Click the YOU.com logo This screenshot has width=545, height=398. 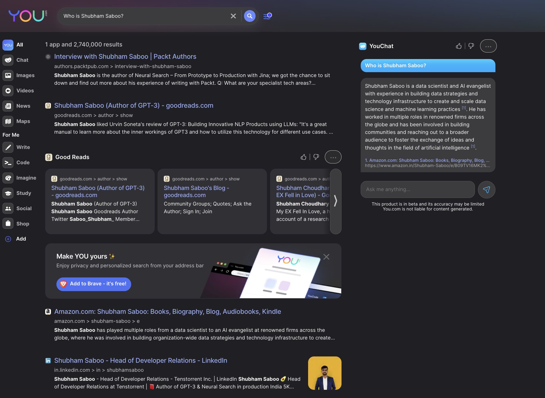(x=28, y=16)
